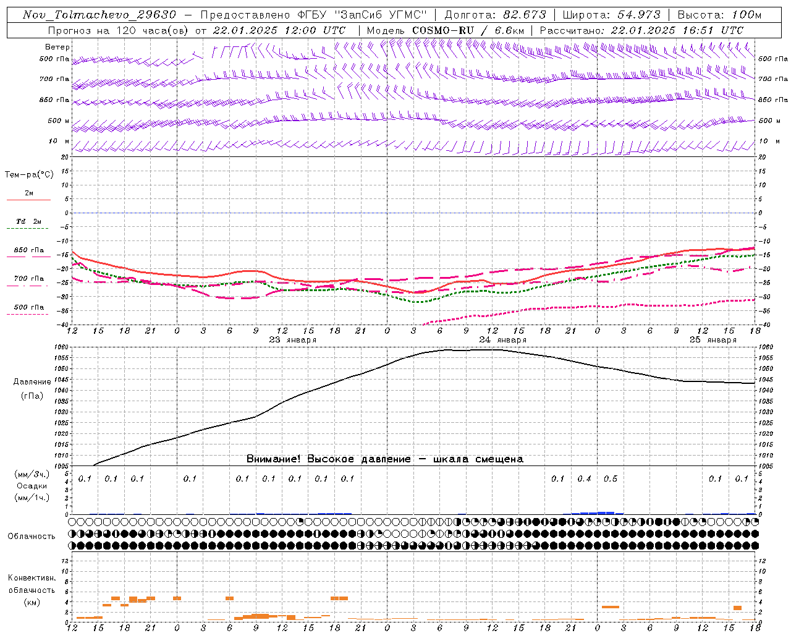Click the Модель COSMO-RU / 6.6км label

click(x=446, y=30)
